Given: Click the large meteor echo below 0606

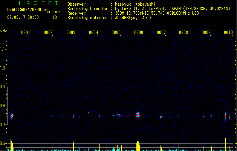Looking at the screenshot, I should [138, 115].
